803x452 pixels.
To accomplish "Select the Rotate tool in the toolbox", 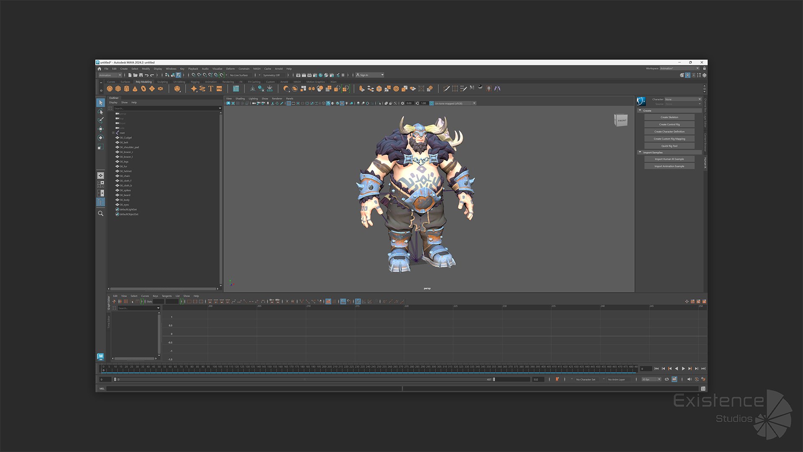I will [100, 138].
